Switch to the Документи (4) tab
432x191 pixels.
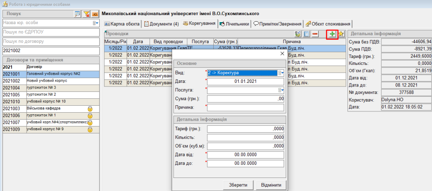coord(161,24)
